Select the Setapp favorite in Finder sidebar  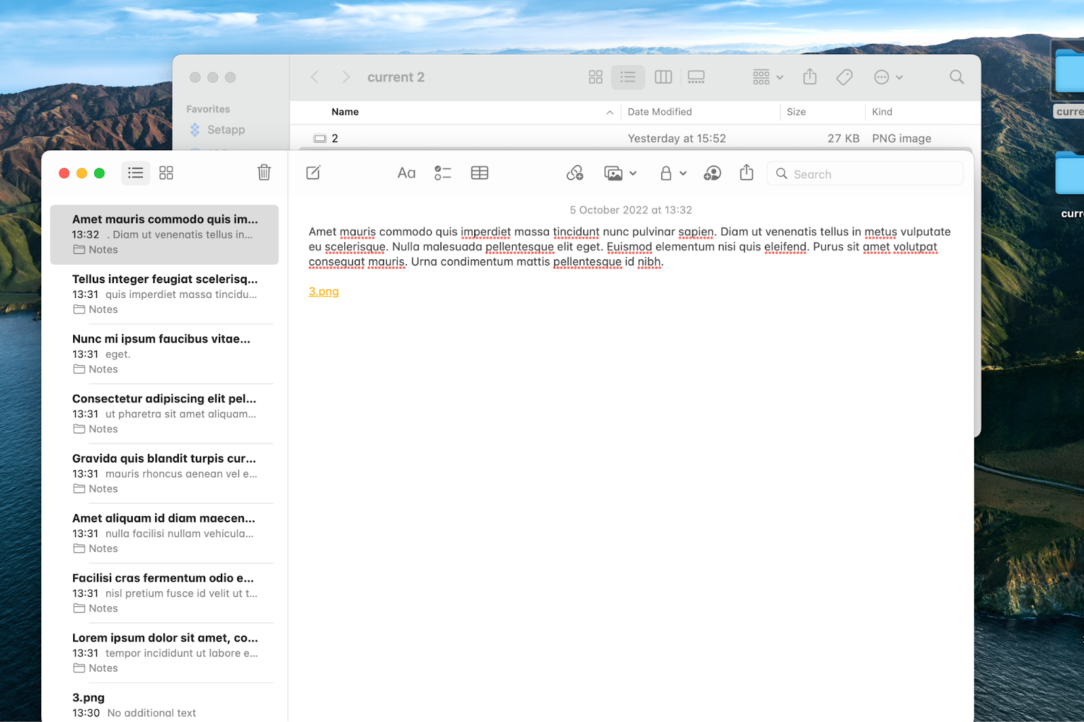click(x=225, y=129)
